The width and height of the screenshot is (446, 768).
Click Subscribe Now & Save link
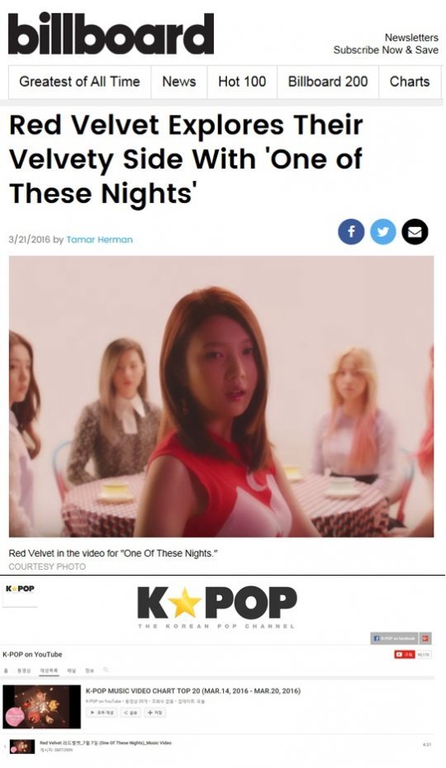[x=386, y=50]
